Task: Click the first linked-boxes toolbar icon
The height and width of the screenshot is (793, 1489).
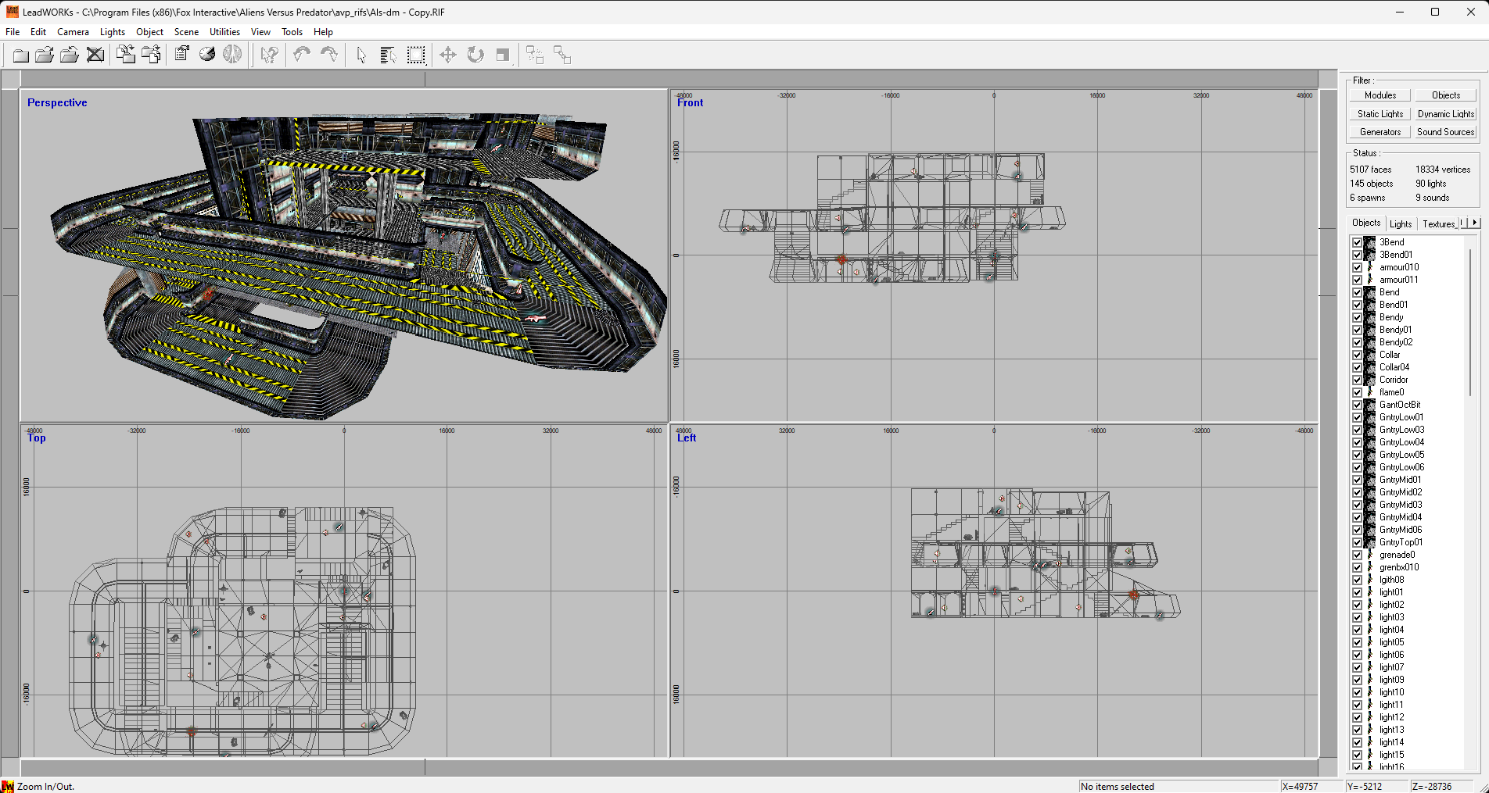Action: pos(535,55)
